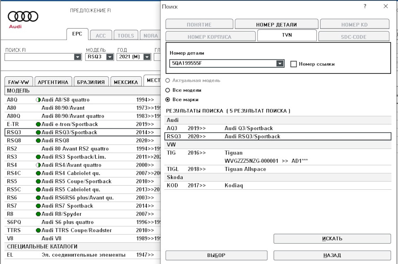Click the green status dot for Audi R8/Spyder
398x264 pixels.
tap(39, 214)
